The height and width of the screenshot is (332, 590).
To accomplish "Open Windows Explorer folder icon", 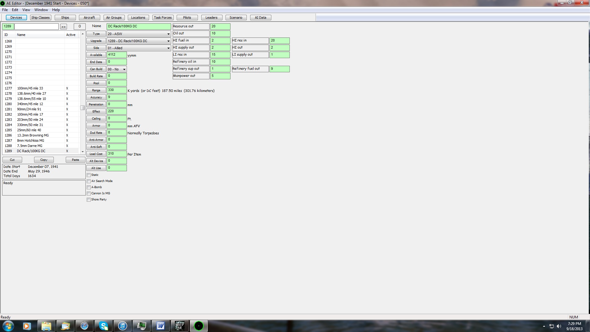I will point(46,326).
